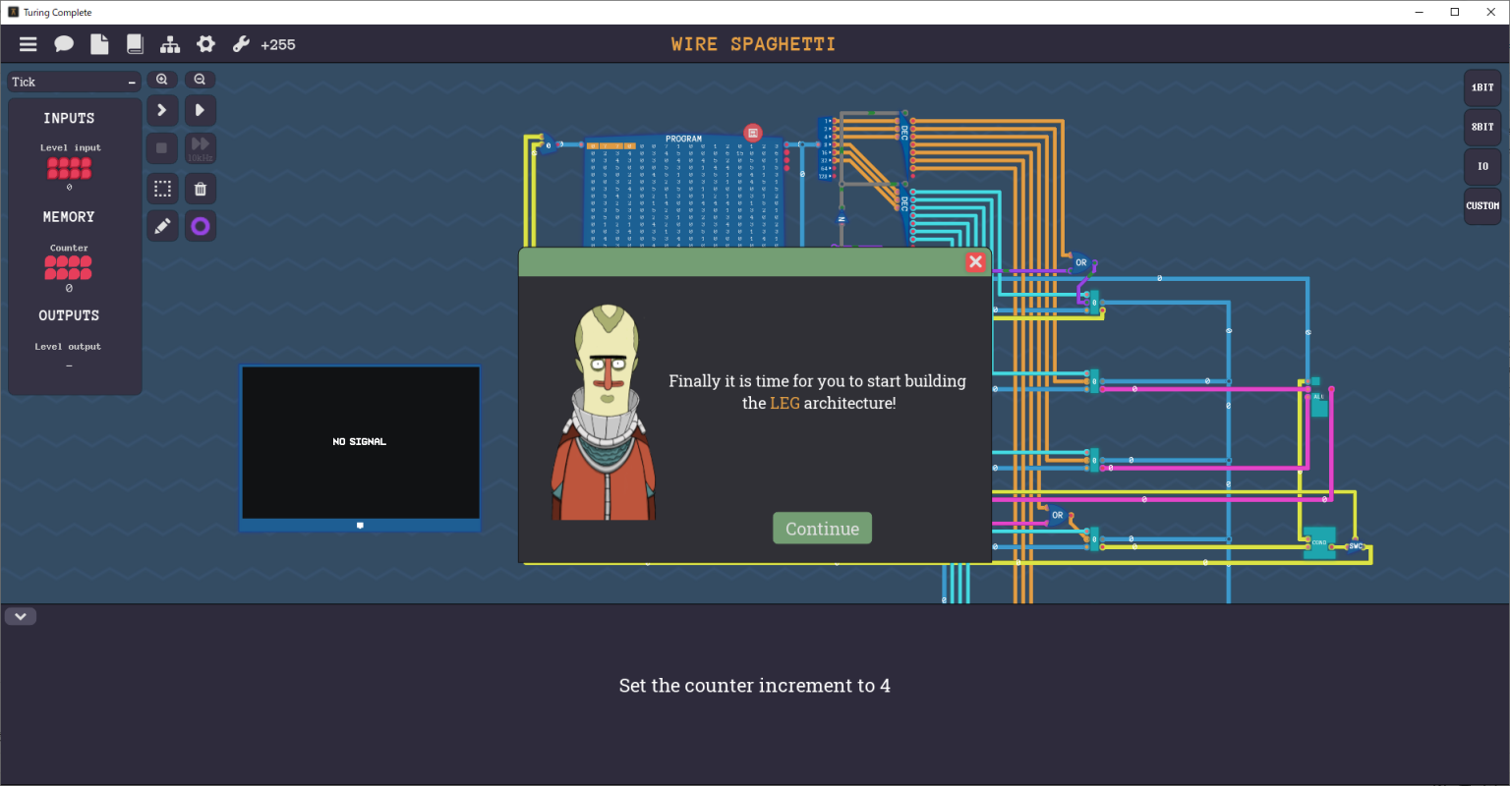Viewport: 1510px width, 786px height.
Task: Zoom in with the magnifier plus
Action: click(x=162, y=80)
